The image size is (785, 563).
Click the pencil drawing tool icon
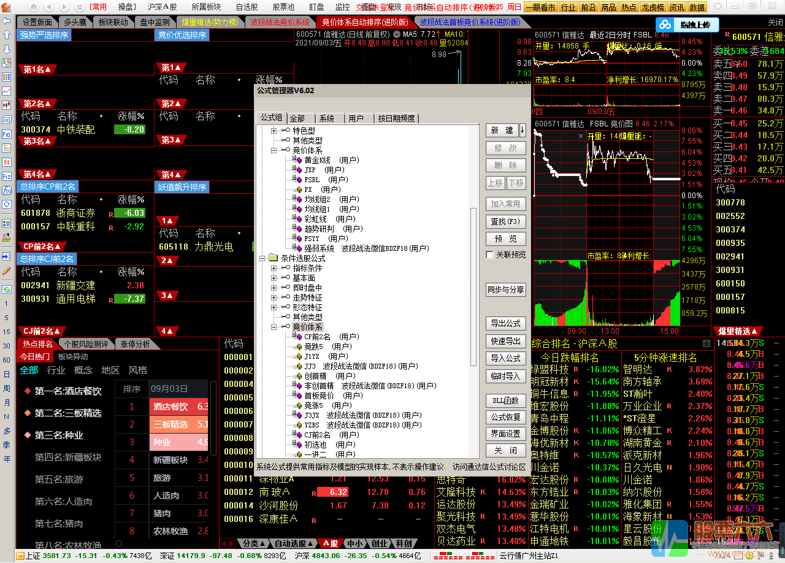tap(7, 270)
